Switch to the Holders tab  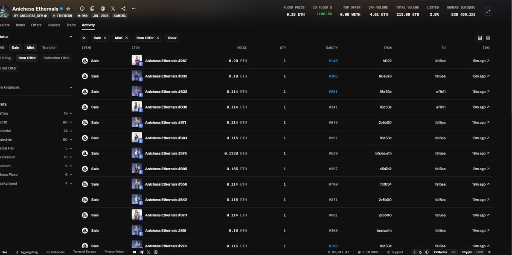click(54, 25)
